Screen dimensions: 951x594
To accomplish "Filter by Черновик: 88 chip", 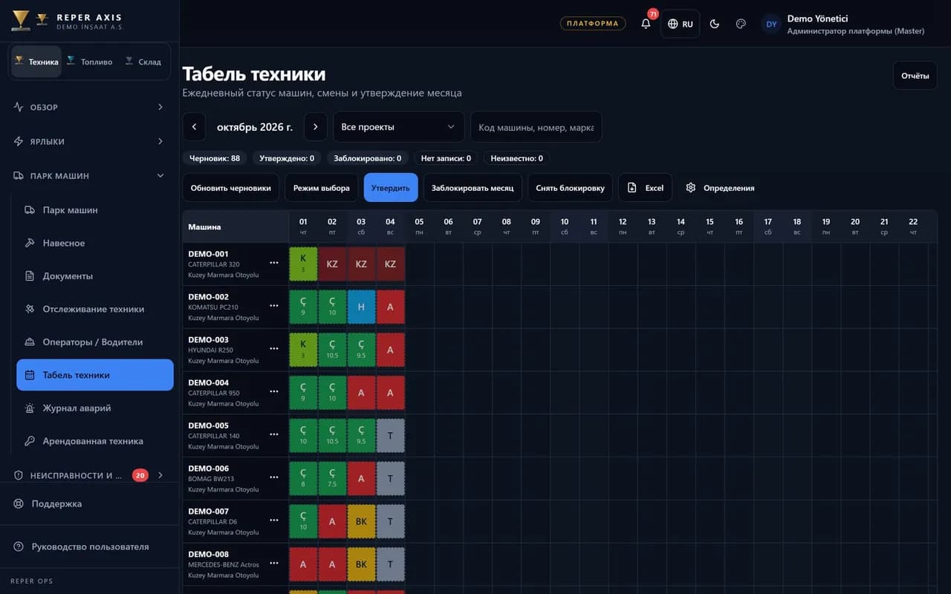I will [x=215, y=158].
